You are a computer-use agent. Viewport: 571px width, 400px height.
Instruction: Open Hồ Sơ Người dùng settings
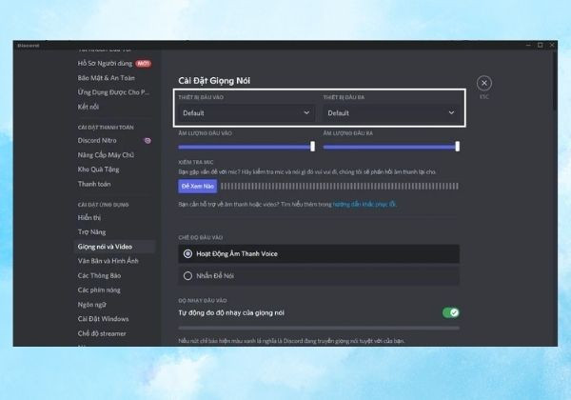click(105, 64)
